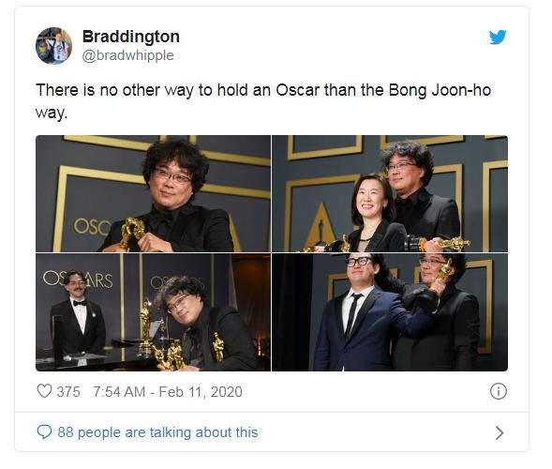The width and height of the screenshot is (552, 469).
Task: Open Braddington's profile avatar
Action: point(53,46)
